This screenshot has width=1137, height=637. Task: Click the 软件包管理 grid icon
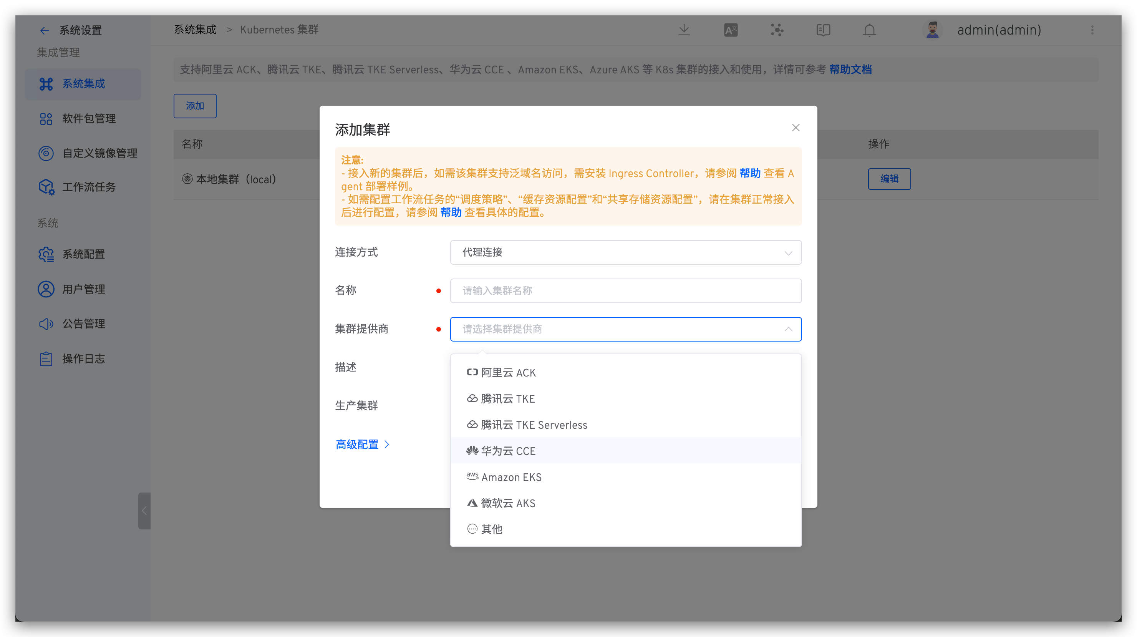pyautogui.click(x=46, y=118)
